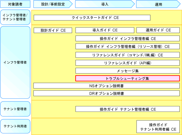This screenshot has height=135, width=182.
Task: Select 導入 phase arrow header
Action: coord(105,4)
